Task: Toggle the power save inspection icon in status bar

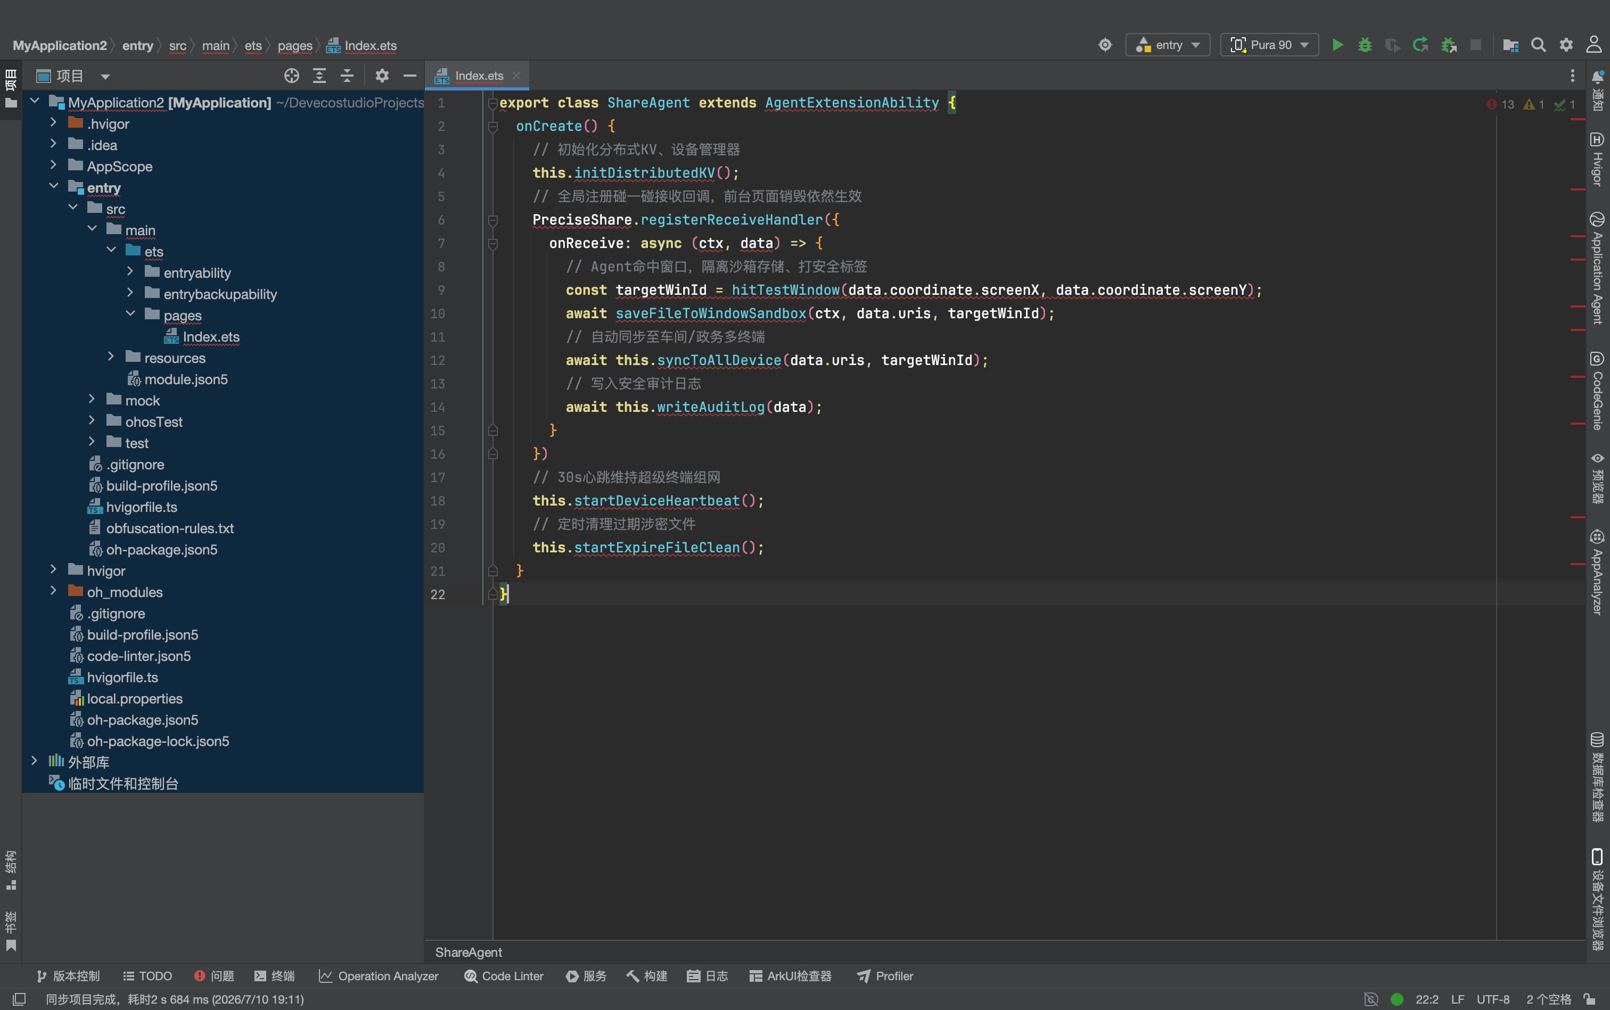Action: (x=1371, y=999)
